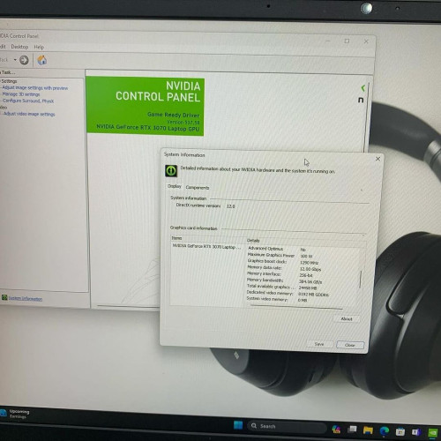Switch to the Components tab

click(198, 188)
